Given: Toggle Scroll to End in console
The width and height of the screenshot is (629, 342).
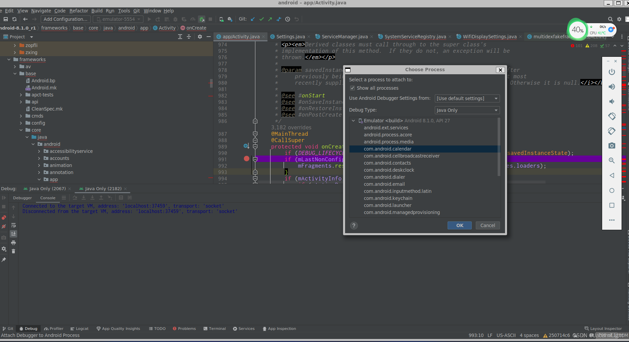Looking at the screenshot, I should (13, 234).
